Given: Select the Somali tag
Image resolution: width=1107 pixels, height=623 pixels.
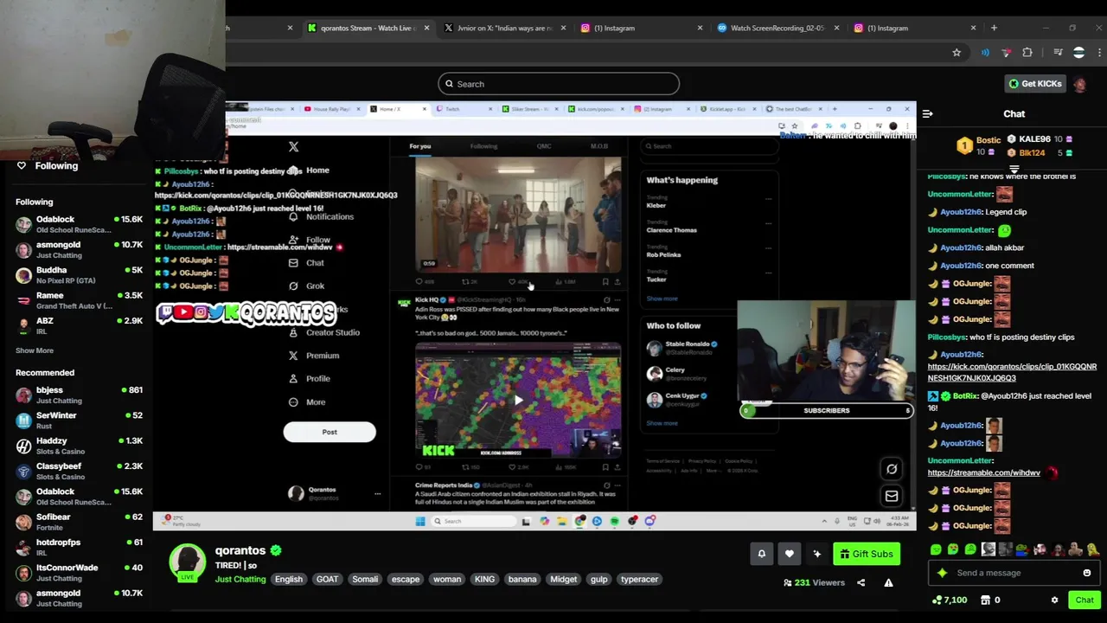Looking at the screenshot, I should [x=365, y=579].
